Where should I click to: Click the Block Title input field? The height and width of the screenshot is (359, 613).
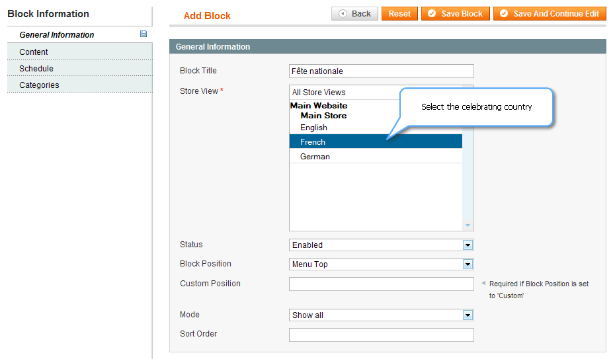coord(381,71)
